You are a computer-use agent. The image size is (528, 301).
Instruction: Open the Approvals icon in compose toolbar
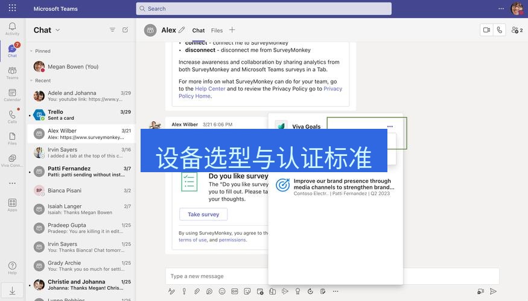311,291
